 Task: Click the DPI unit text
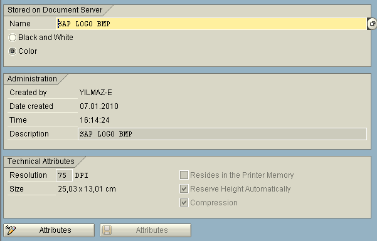(x=82, y=175)
